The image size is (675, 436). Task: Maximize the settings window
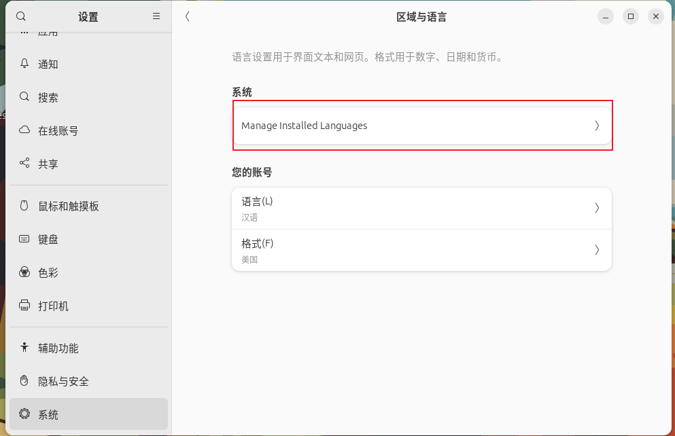pyautogui.click(x=631, y=16)
